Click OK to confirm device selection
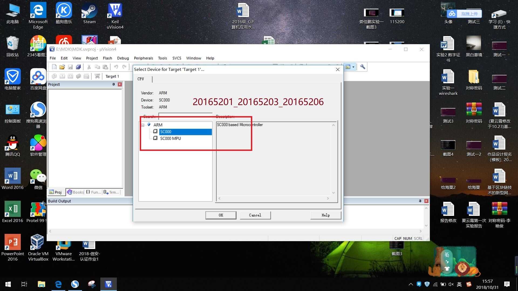Viewport: 518px width, 291px height. coord(221,215)
